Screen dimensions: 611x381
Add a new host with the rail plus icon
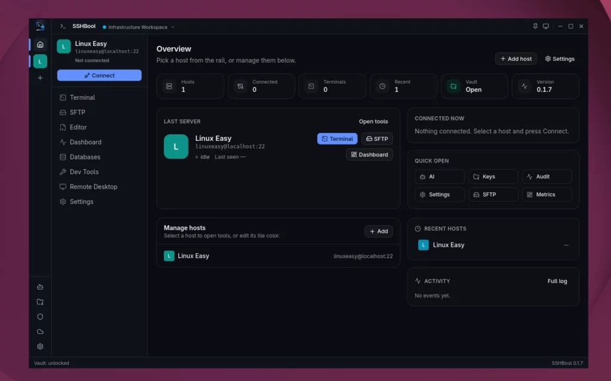point(40,78)
